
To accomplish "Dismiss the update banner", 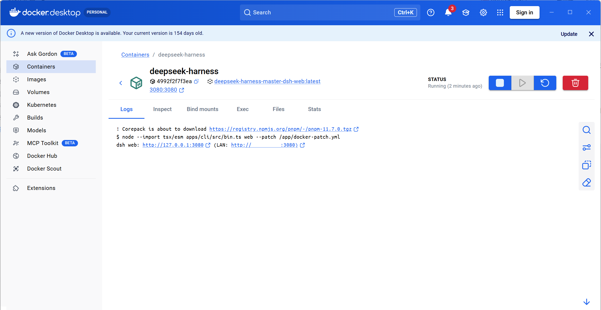I will click(x=591, y=34).
